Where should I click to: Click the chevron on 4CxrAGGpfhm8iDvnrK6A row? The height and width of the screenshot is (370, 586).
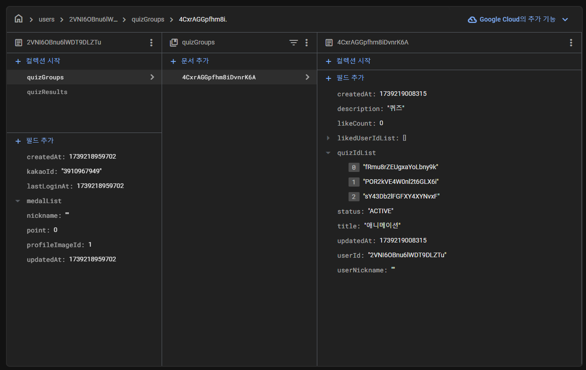307,77
